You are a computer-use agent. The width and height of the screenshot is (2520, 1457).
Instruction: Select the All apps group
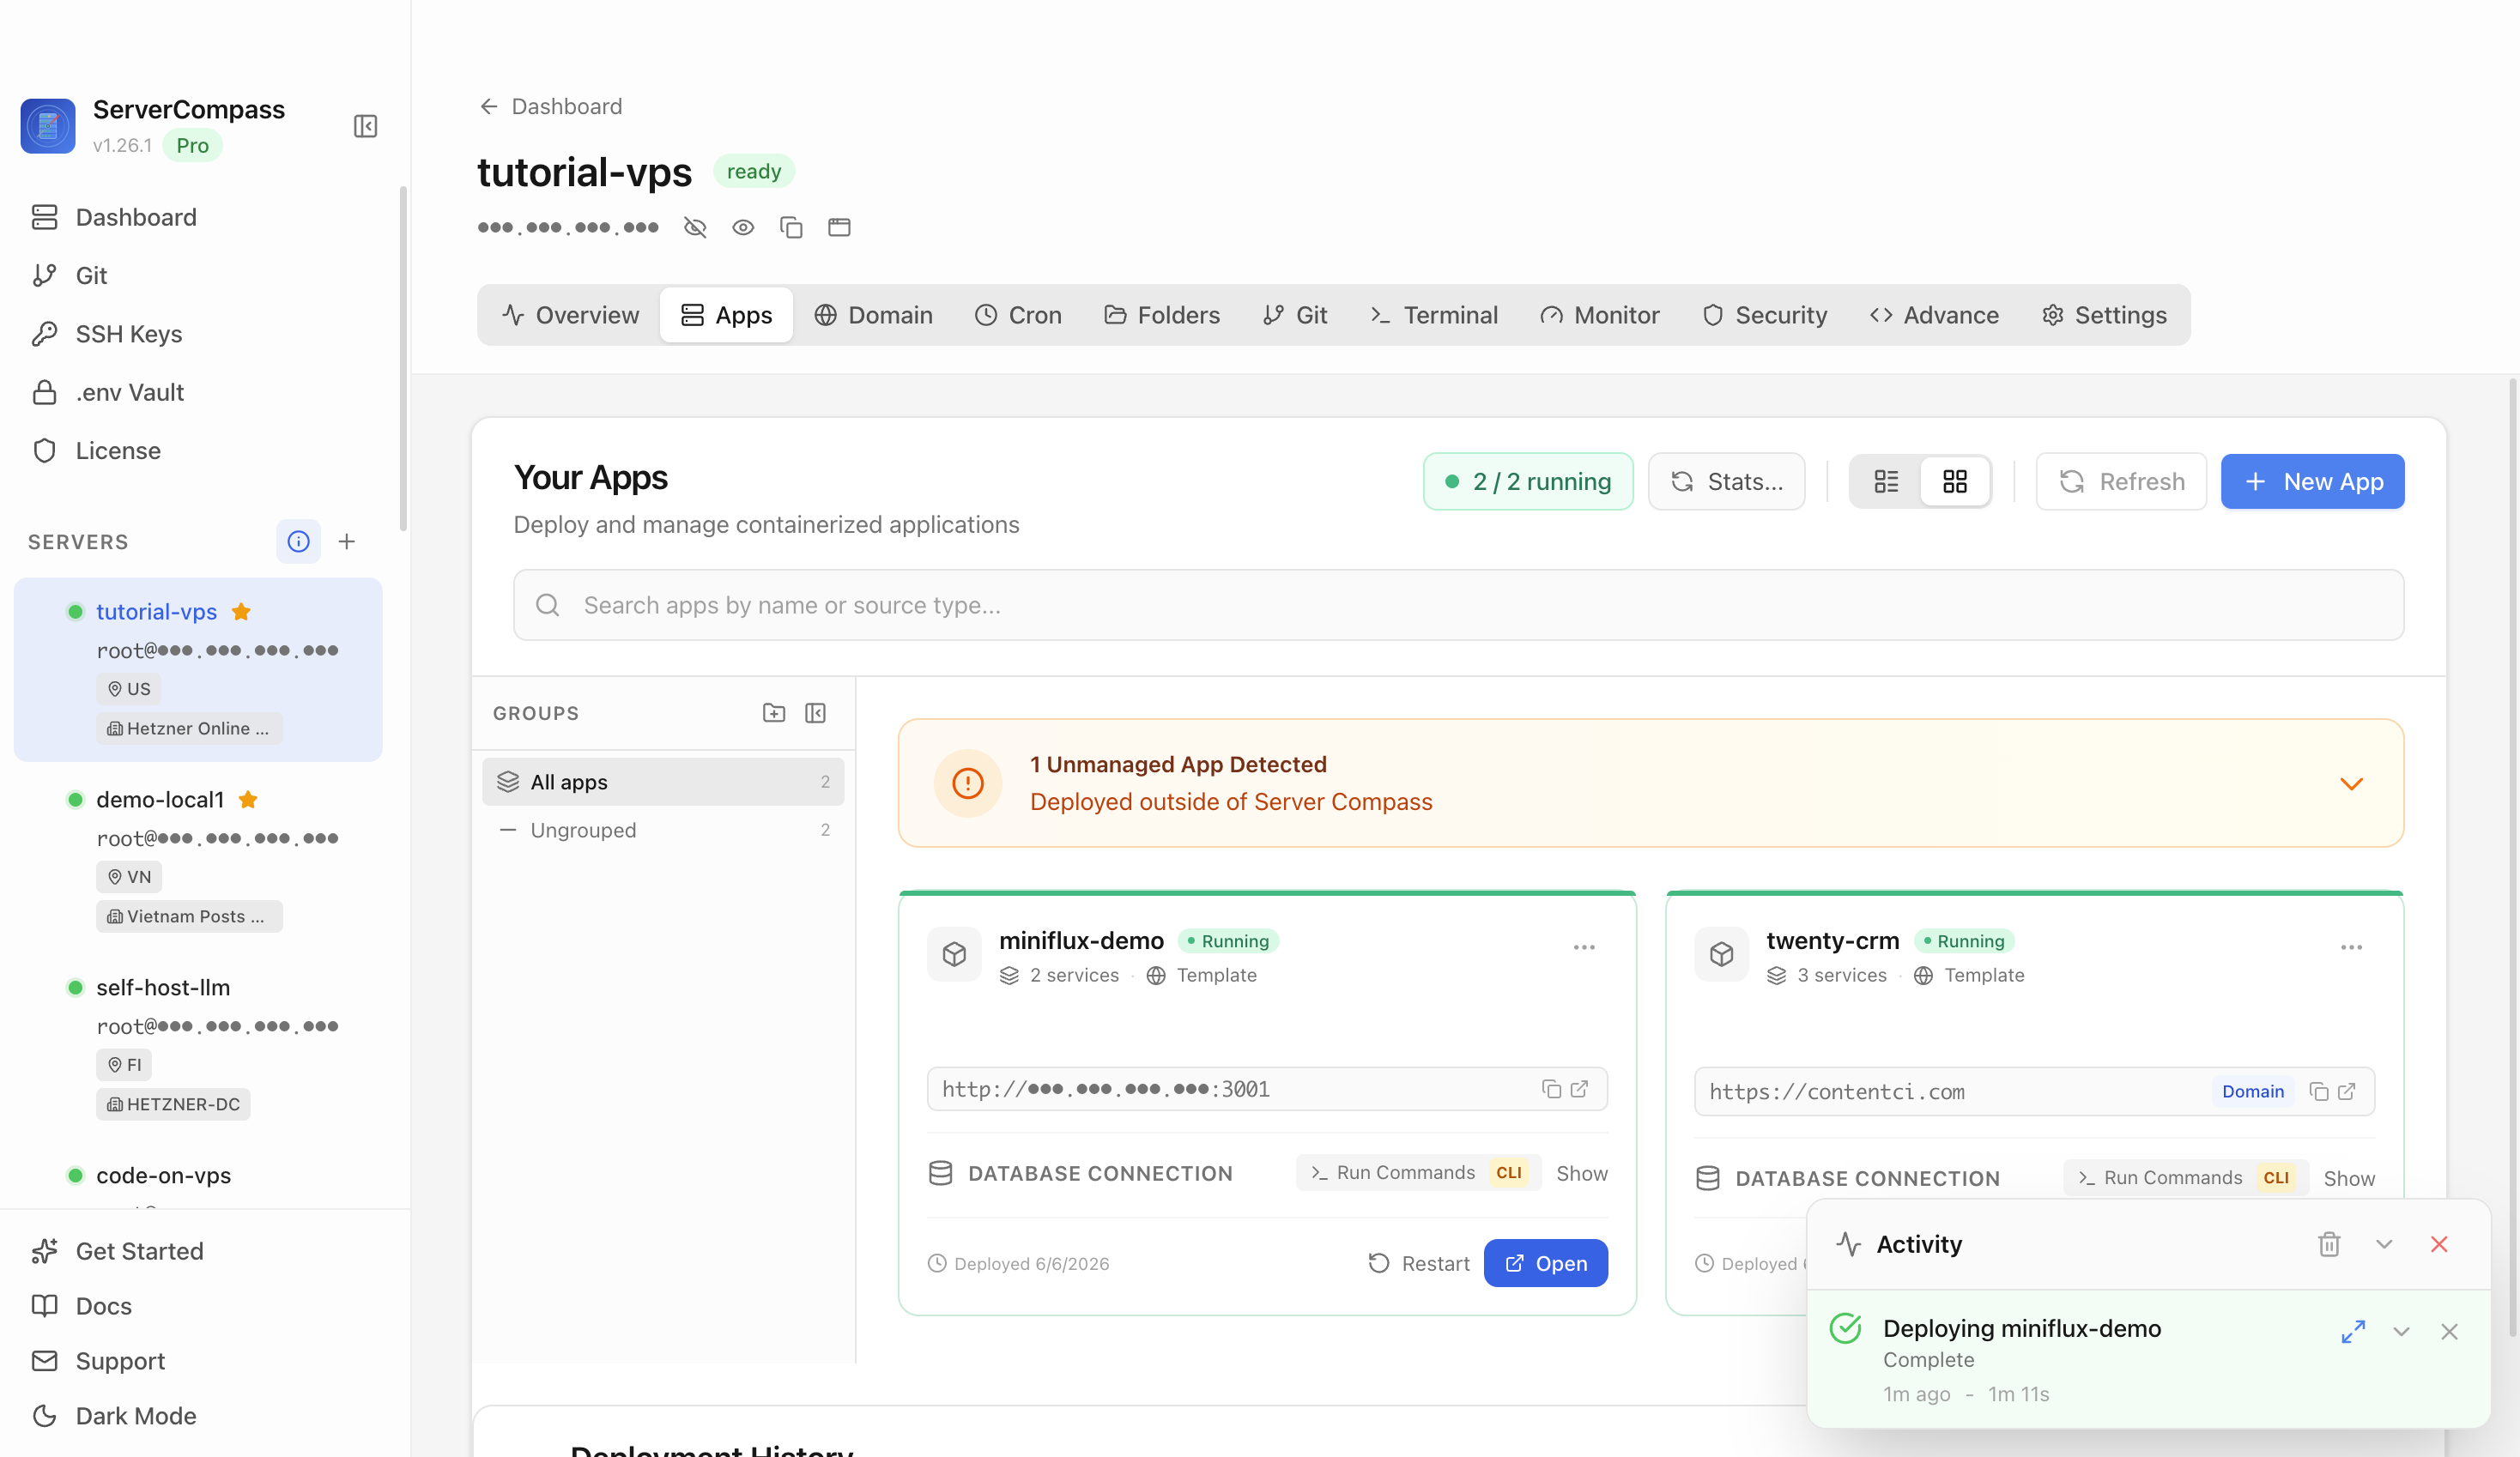[x=663, y=782]
